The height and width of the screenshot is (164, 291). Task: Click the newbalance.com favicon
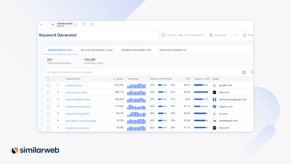pos(214,121)
